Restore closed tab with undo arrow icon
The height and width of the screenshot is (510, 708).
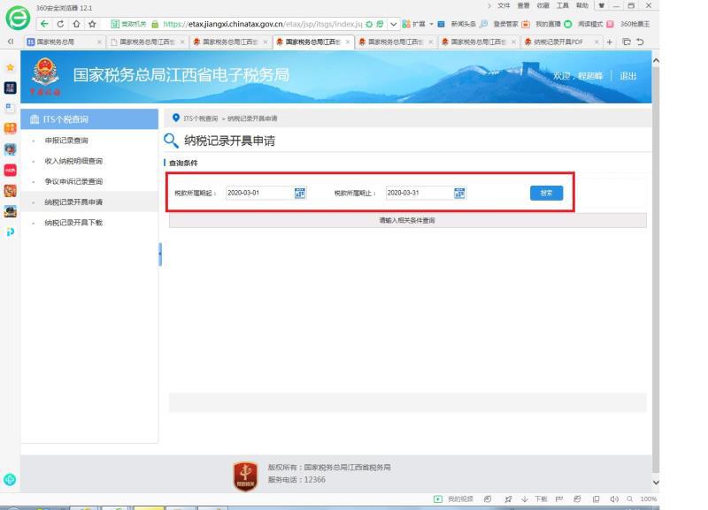[x=640, y=42]
